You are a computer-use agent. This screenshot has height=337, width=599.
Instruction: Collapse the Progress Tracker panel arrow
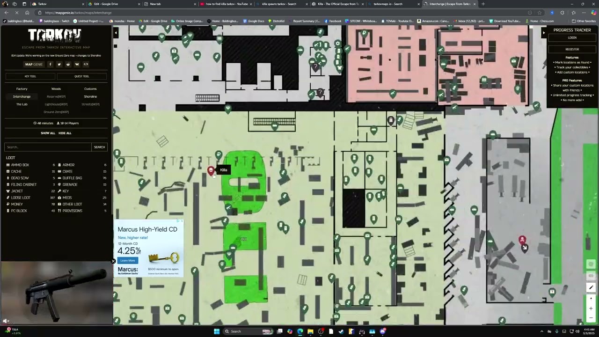coord(544,33)
